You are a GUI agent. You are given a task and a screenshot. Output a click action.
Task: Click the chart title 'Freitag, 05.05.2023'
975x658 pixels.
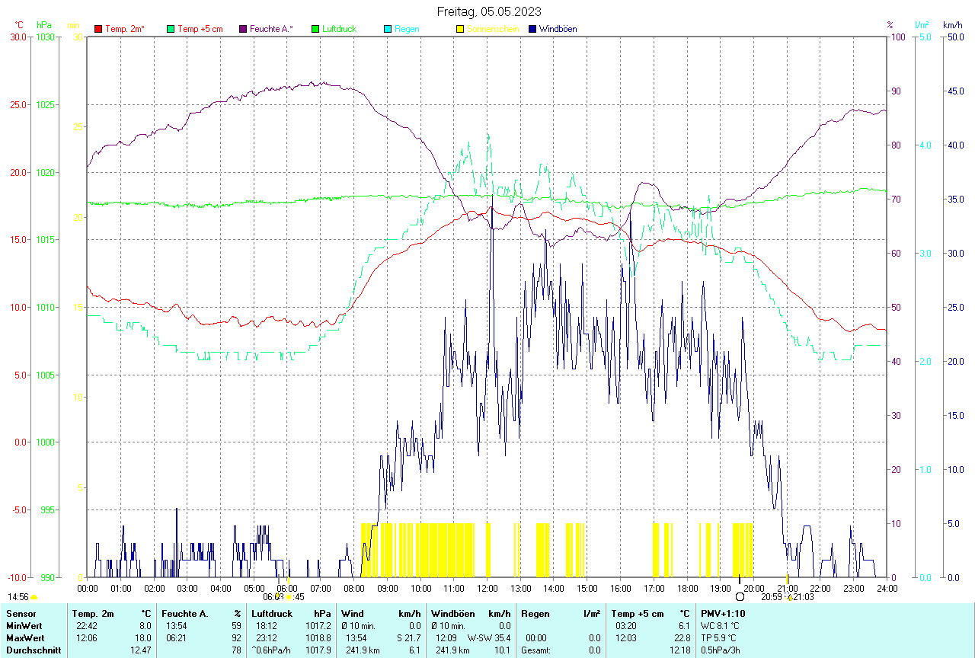(x=489, y=11)
